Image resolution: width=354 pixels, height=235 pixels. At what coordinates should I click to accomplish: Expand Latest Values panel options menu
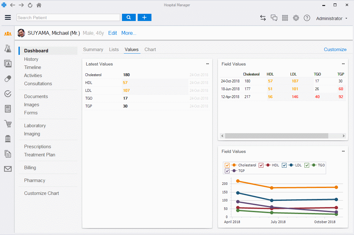click(x=207, y=64)
